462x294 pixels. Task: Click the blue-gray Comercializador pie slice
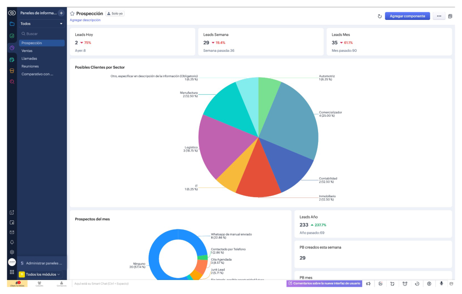coord(293,117)
